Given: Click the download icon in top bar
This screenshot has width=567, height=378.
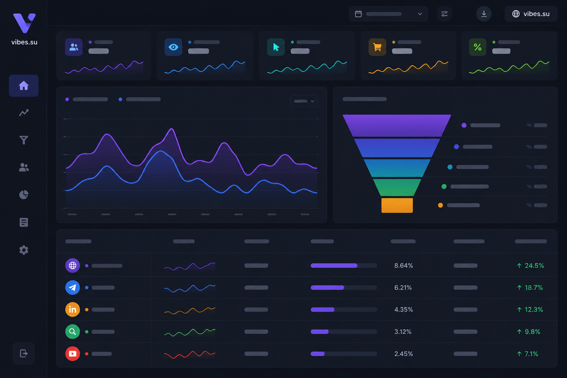Looking at the screenshot, I should click(x=484, y=14).
